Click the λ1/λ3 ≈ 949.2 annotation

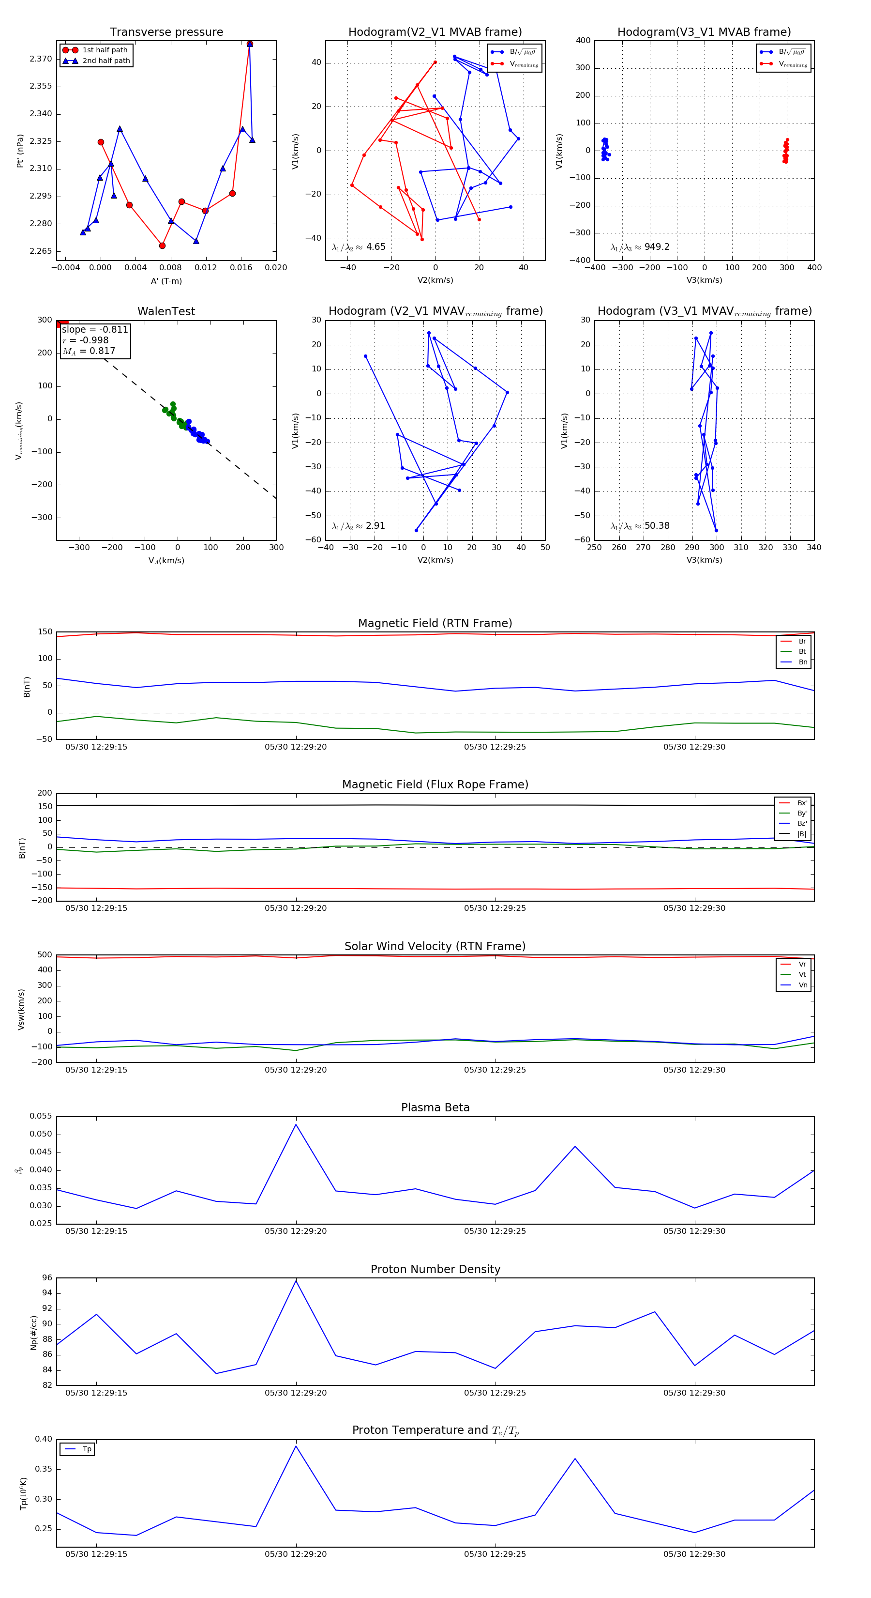(x=640, y=247)
